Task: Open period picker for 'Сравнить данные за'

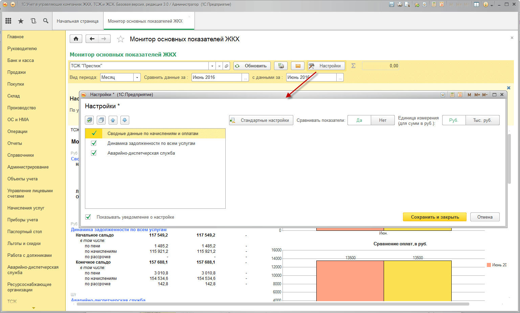Action: pos(245,77)
